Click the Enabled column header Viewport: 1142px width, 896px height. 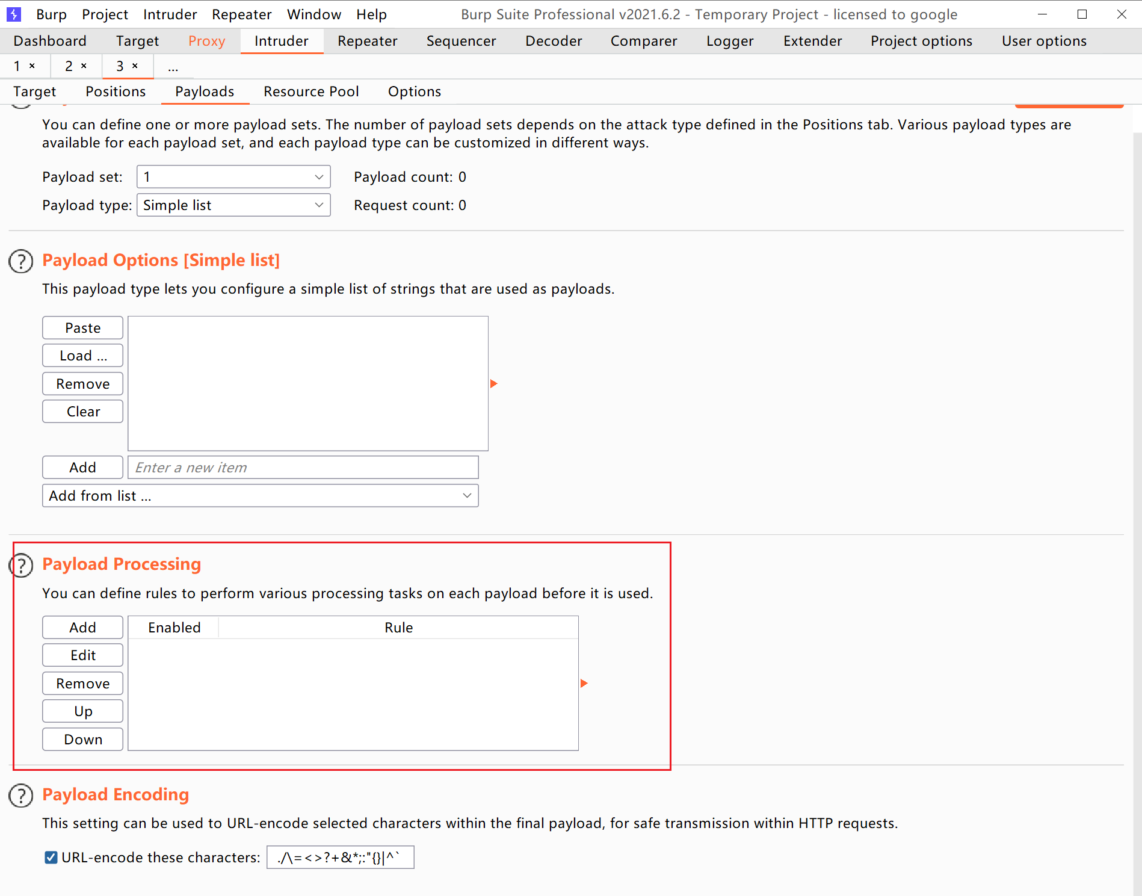(x=174, y=628)
